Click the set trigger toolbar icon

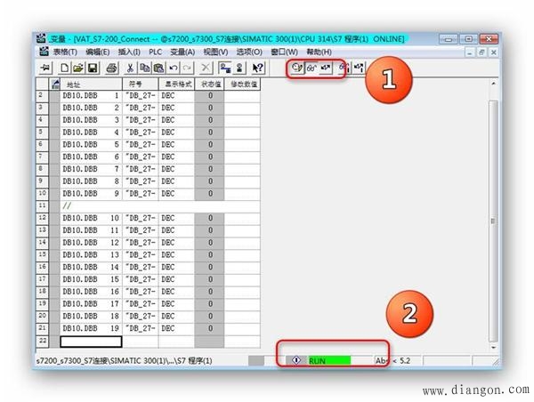(x=297, y=68)
